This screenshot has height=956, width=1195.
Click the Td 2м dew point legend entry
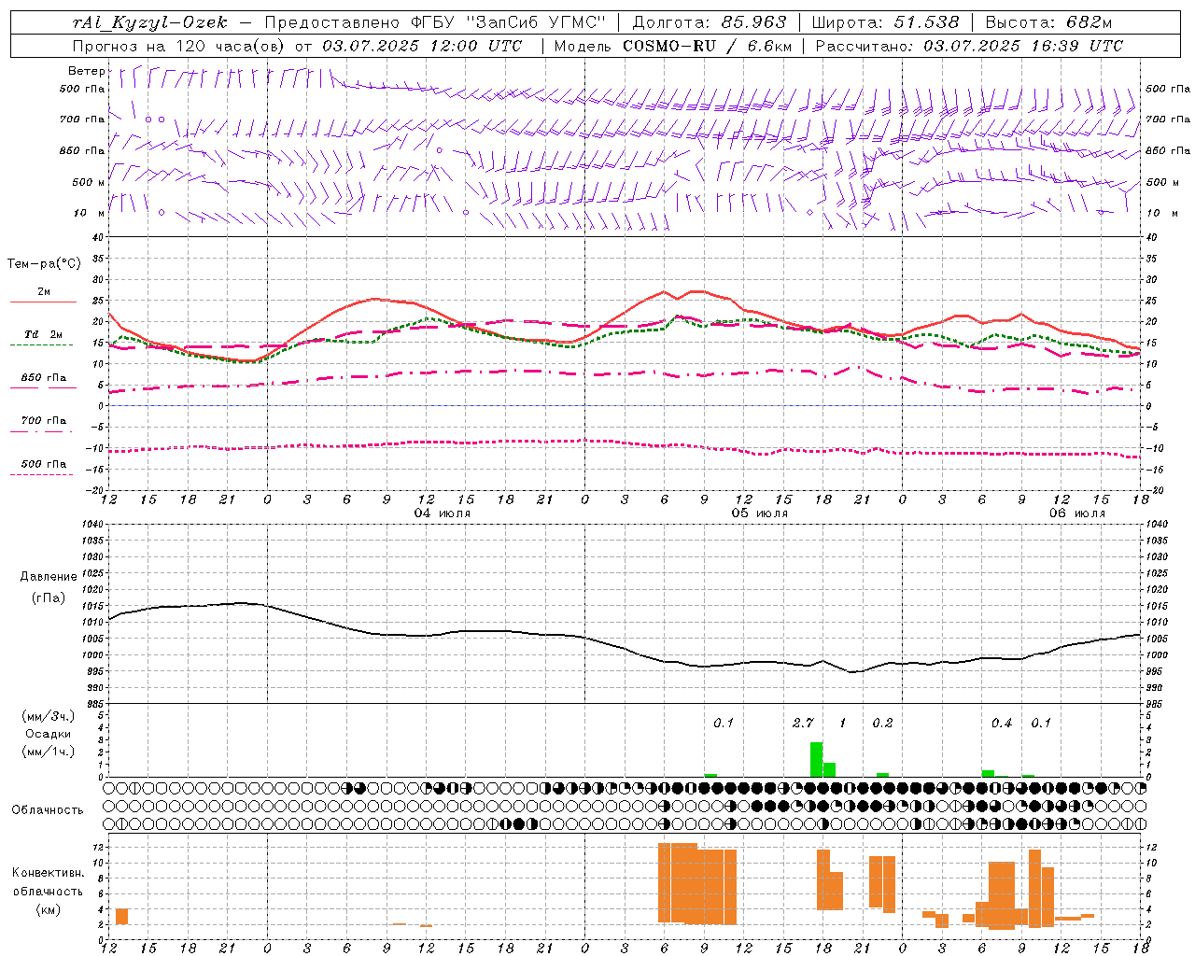coord(43,334)
